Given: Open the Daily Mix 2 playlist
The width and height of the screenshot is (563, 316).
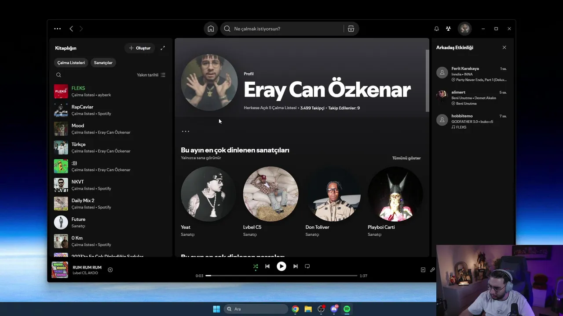Looking at the screenshot, I should click(x=110, y=204).
